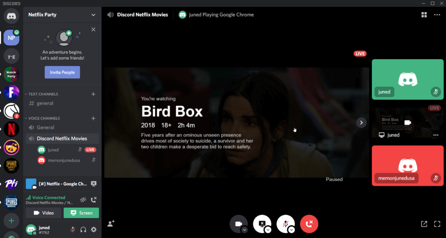The image size is (446, 238).
Task: Enter full screen mode
Action: pos(437,224)
